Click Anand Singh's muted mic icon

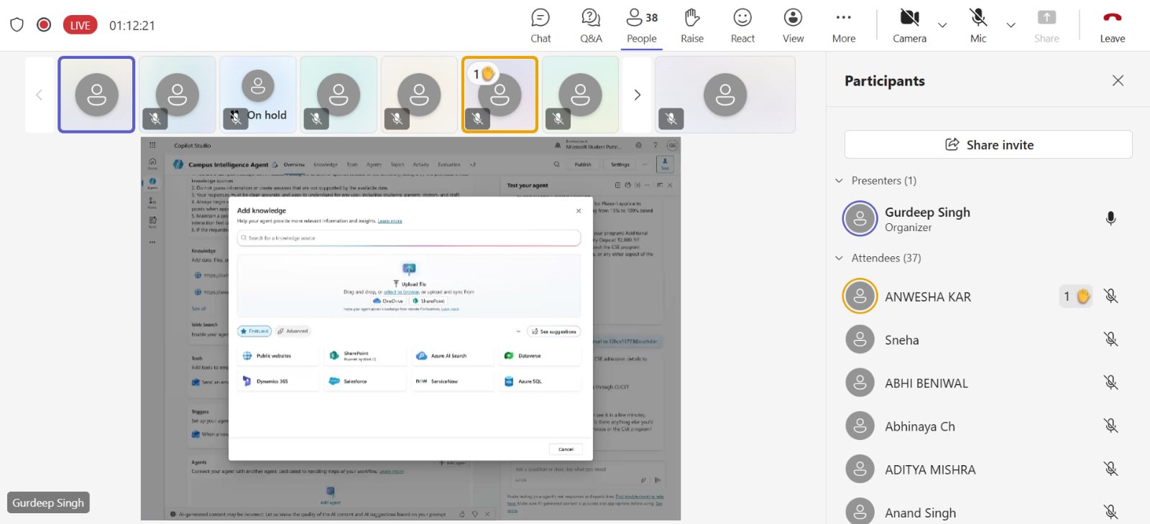click(1110, 512)
